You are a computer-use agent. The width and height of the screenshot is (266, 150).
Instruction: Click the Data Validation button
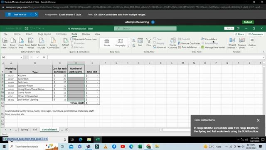[187, 47]
